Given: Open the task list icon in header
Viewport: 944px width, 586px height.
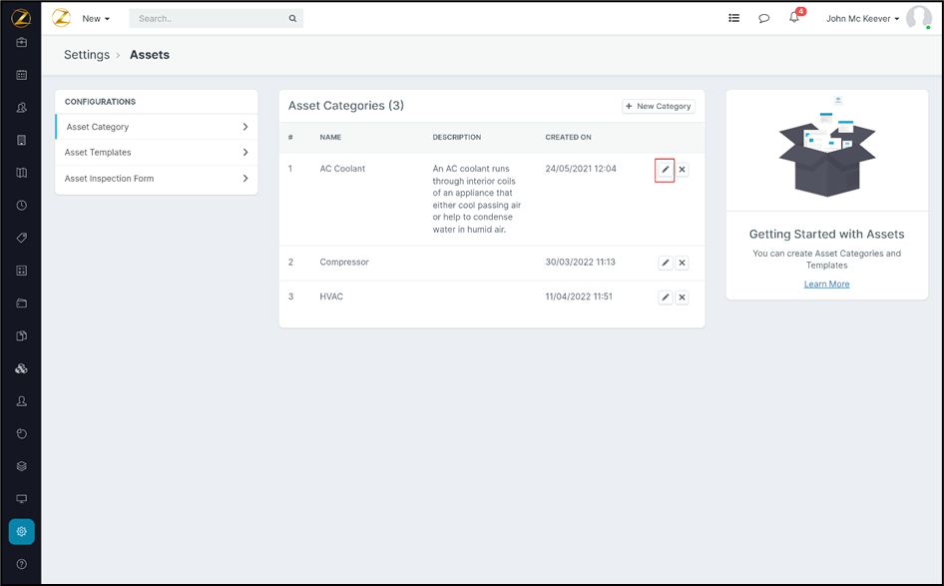Looking at the screenshot, I should [734, 18].
